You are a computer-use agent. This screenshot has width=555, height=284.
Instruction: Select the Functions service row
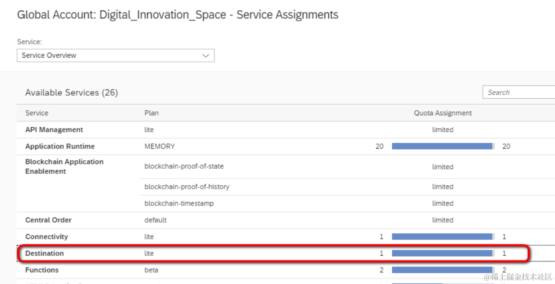(42, 270)
